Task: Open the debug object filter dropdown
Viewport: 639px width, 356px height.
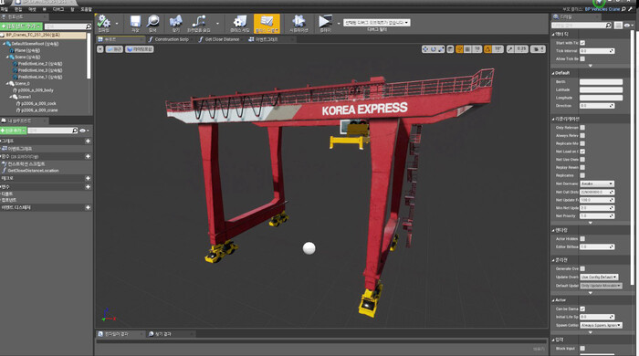Action: [376, 23]
